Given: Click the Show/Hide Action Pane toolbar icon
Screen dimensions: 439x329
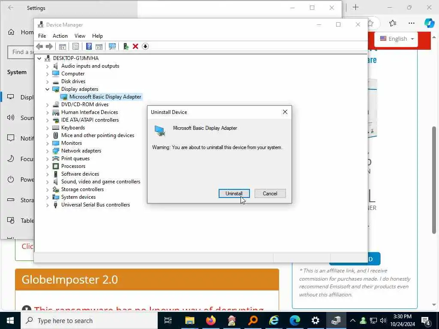Looking at the screenshot, I should 99,46.
